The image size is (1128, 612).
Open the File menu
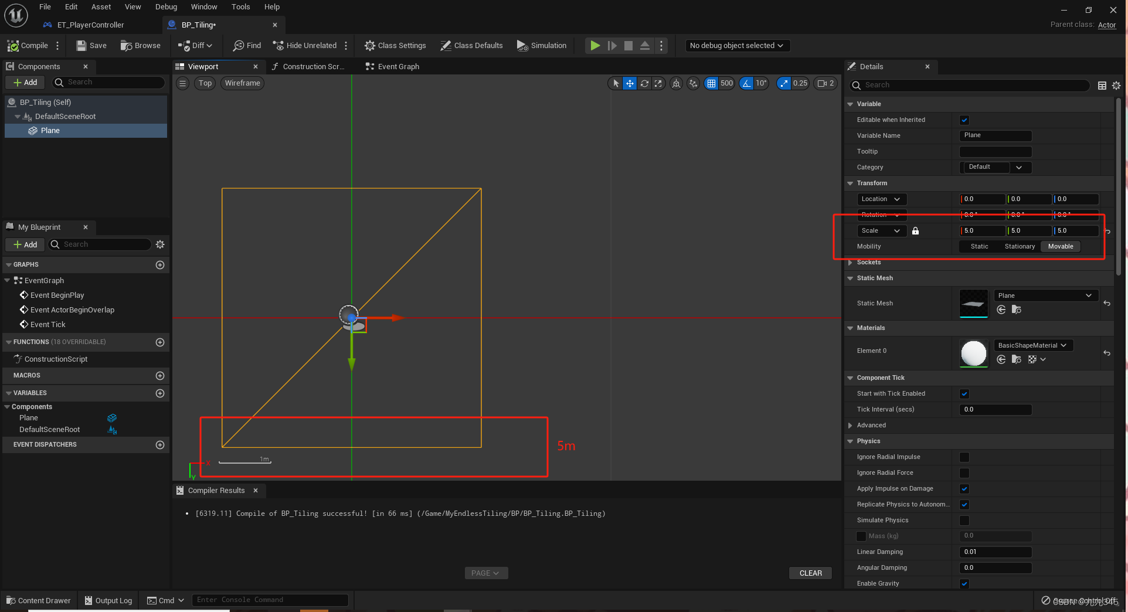(45, 7)
